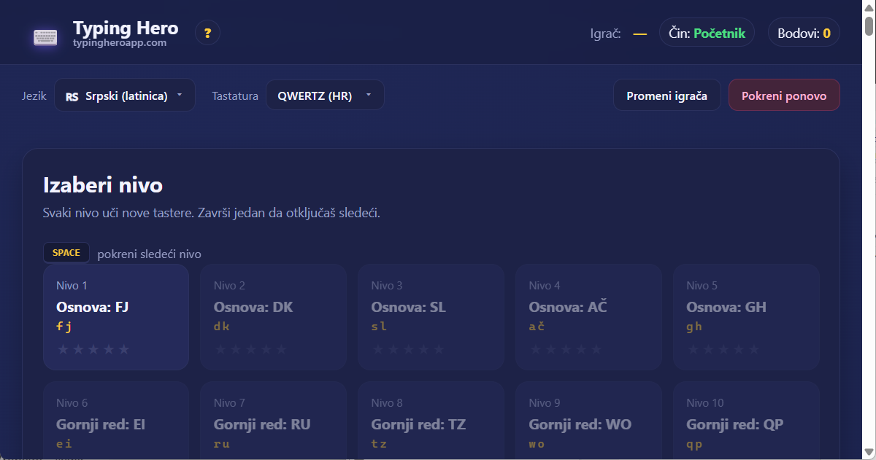
Task: Click the Promeni igrača button
Action: (666, 95)
